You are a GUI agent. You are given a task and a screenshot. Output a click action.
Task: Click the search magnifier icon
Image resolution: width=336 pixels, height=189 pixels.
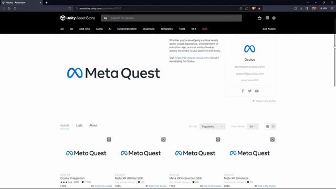(x=106, y=18)
